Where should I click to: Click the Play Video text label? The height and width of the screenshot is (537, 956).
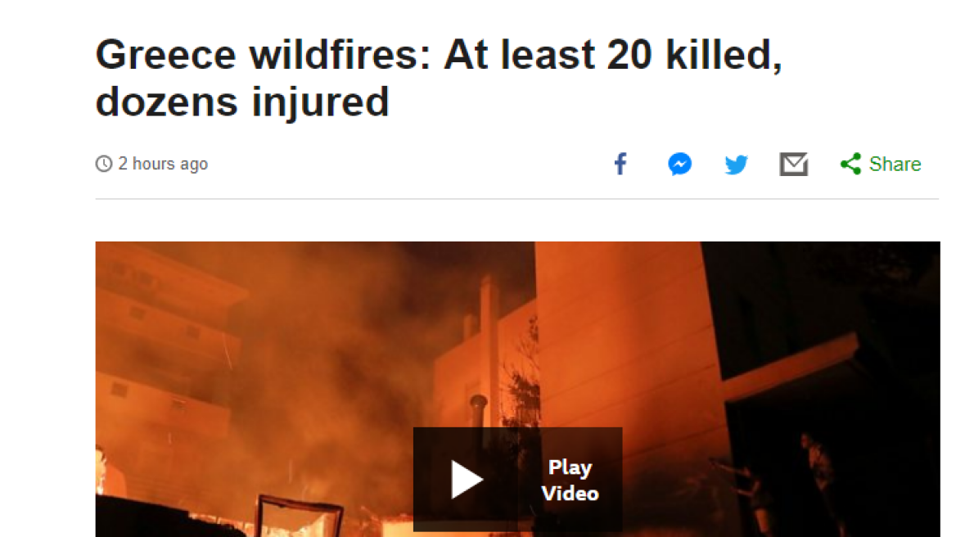pyautogui.click(x=570, y=481)
